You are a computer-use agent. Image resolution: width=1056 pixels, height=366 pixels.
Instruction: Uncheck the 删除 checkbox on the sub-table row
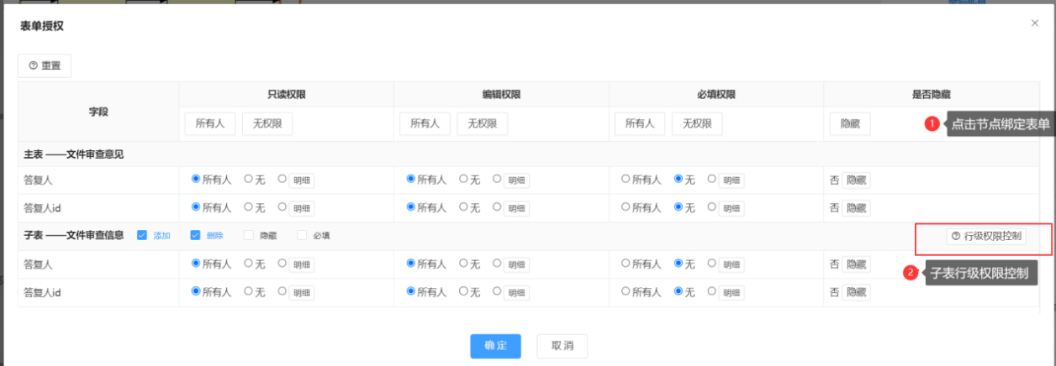click(x=196, y=236)
